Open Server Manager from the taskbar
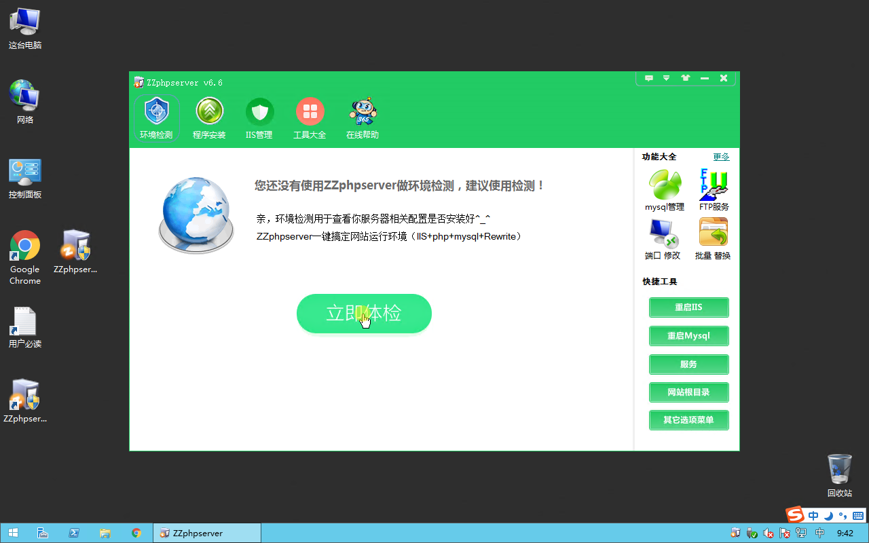 (x=42, y=533)
